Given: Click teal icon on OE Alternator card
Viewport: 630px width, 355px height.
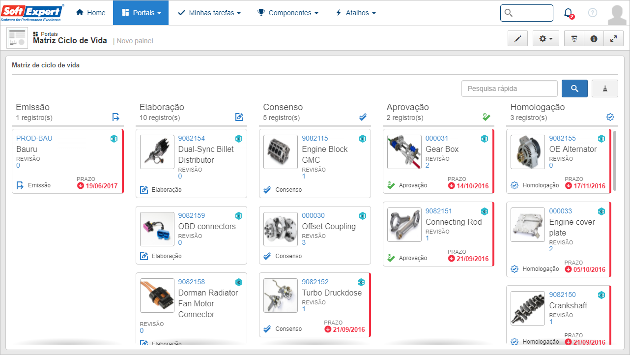Looking at the screenshot, I should pyautogui.click(x=601, y=139).
